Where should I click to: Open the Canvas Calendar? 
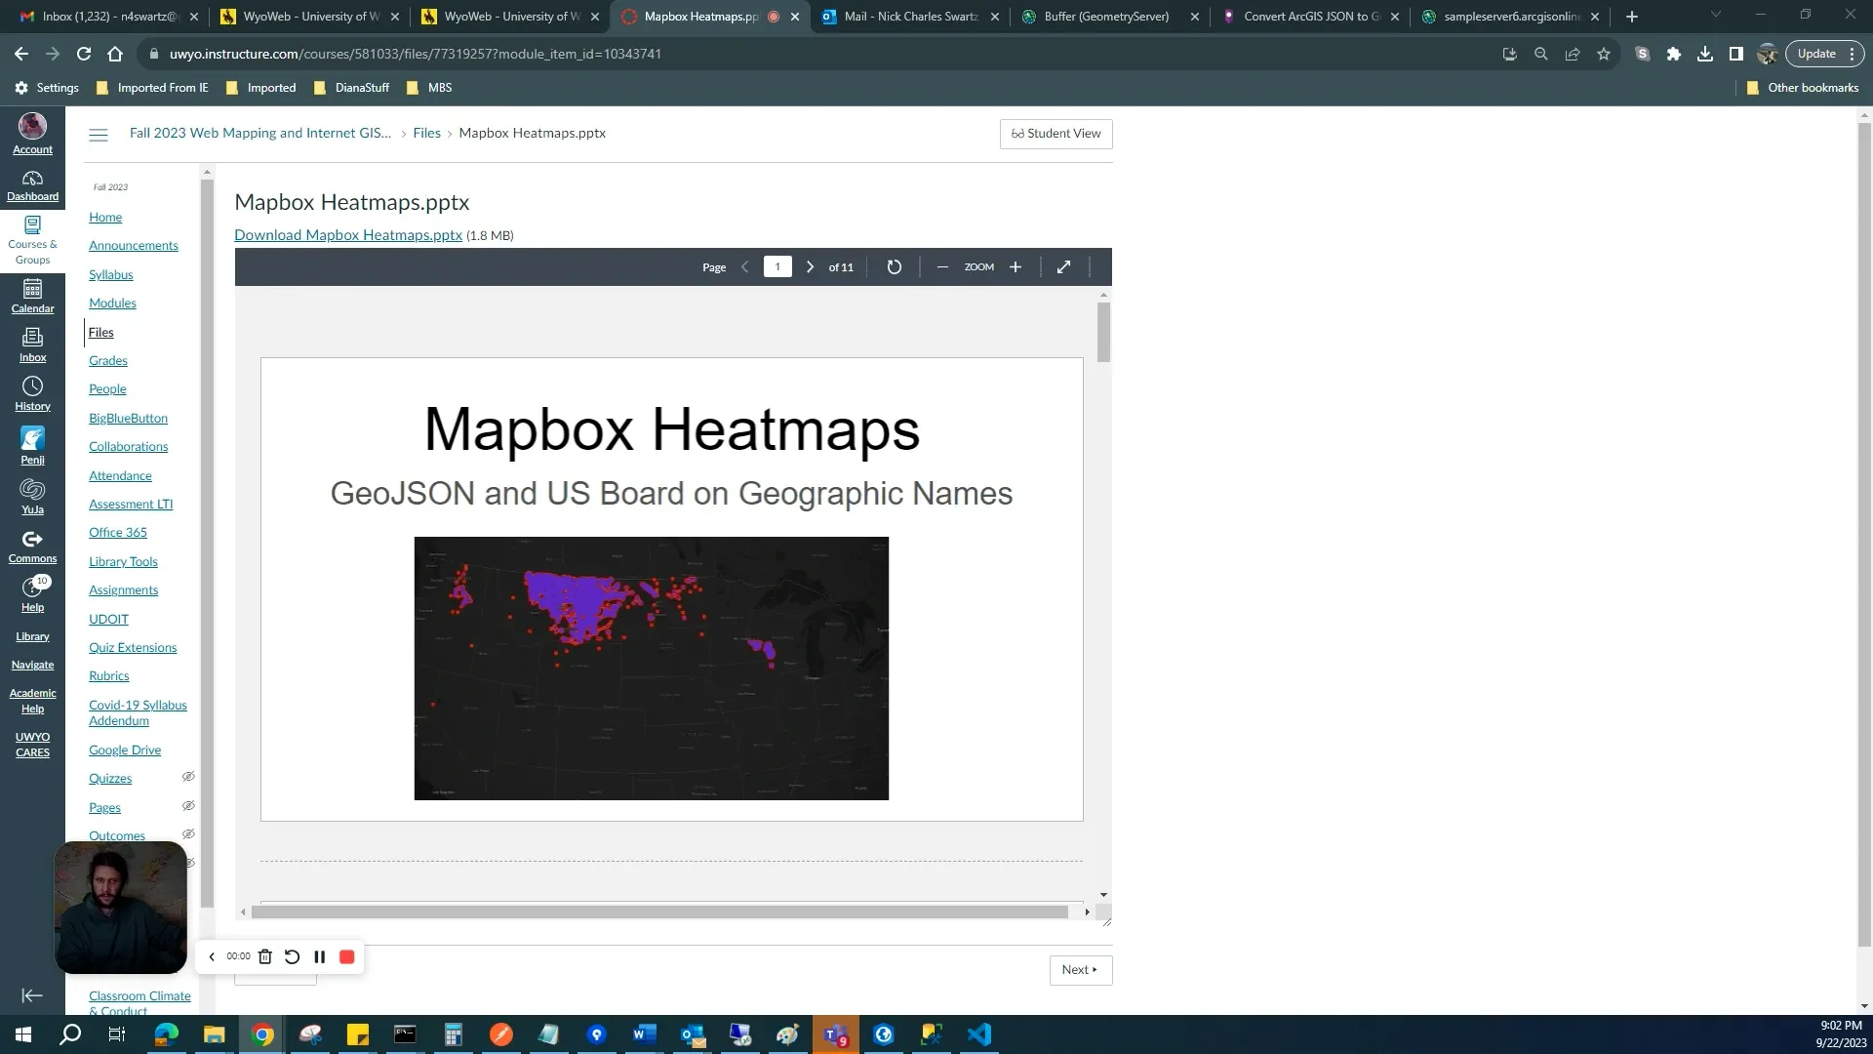[x=32, y=298]
